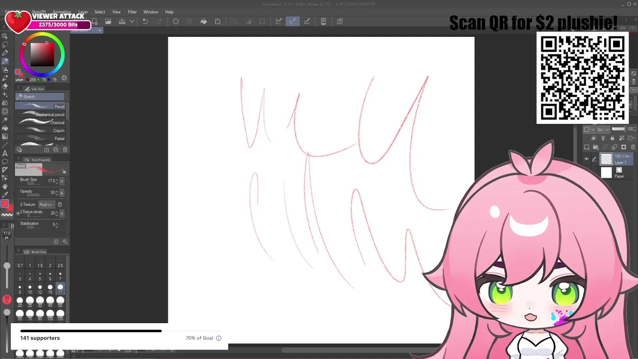The image size is (638, 359).
Task: Toggle Snap to Grid
Action: (307, 21)
